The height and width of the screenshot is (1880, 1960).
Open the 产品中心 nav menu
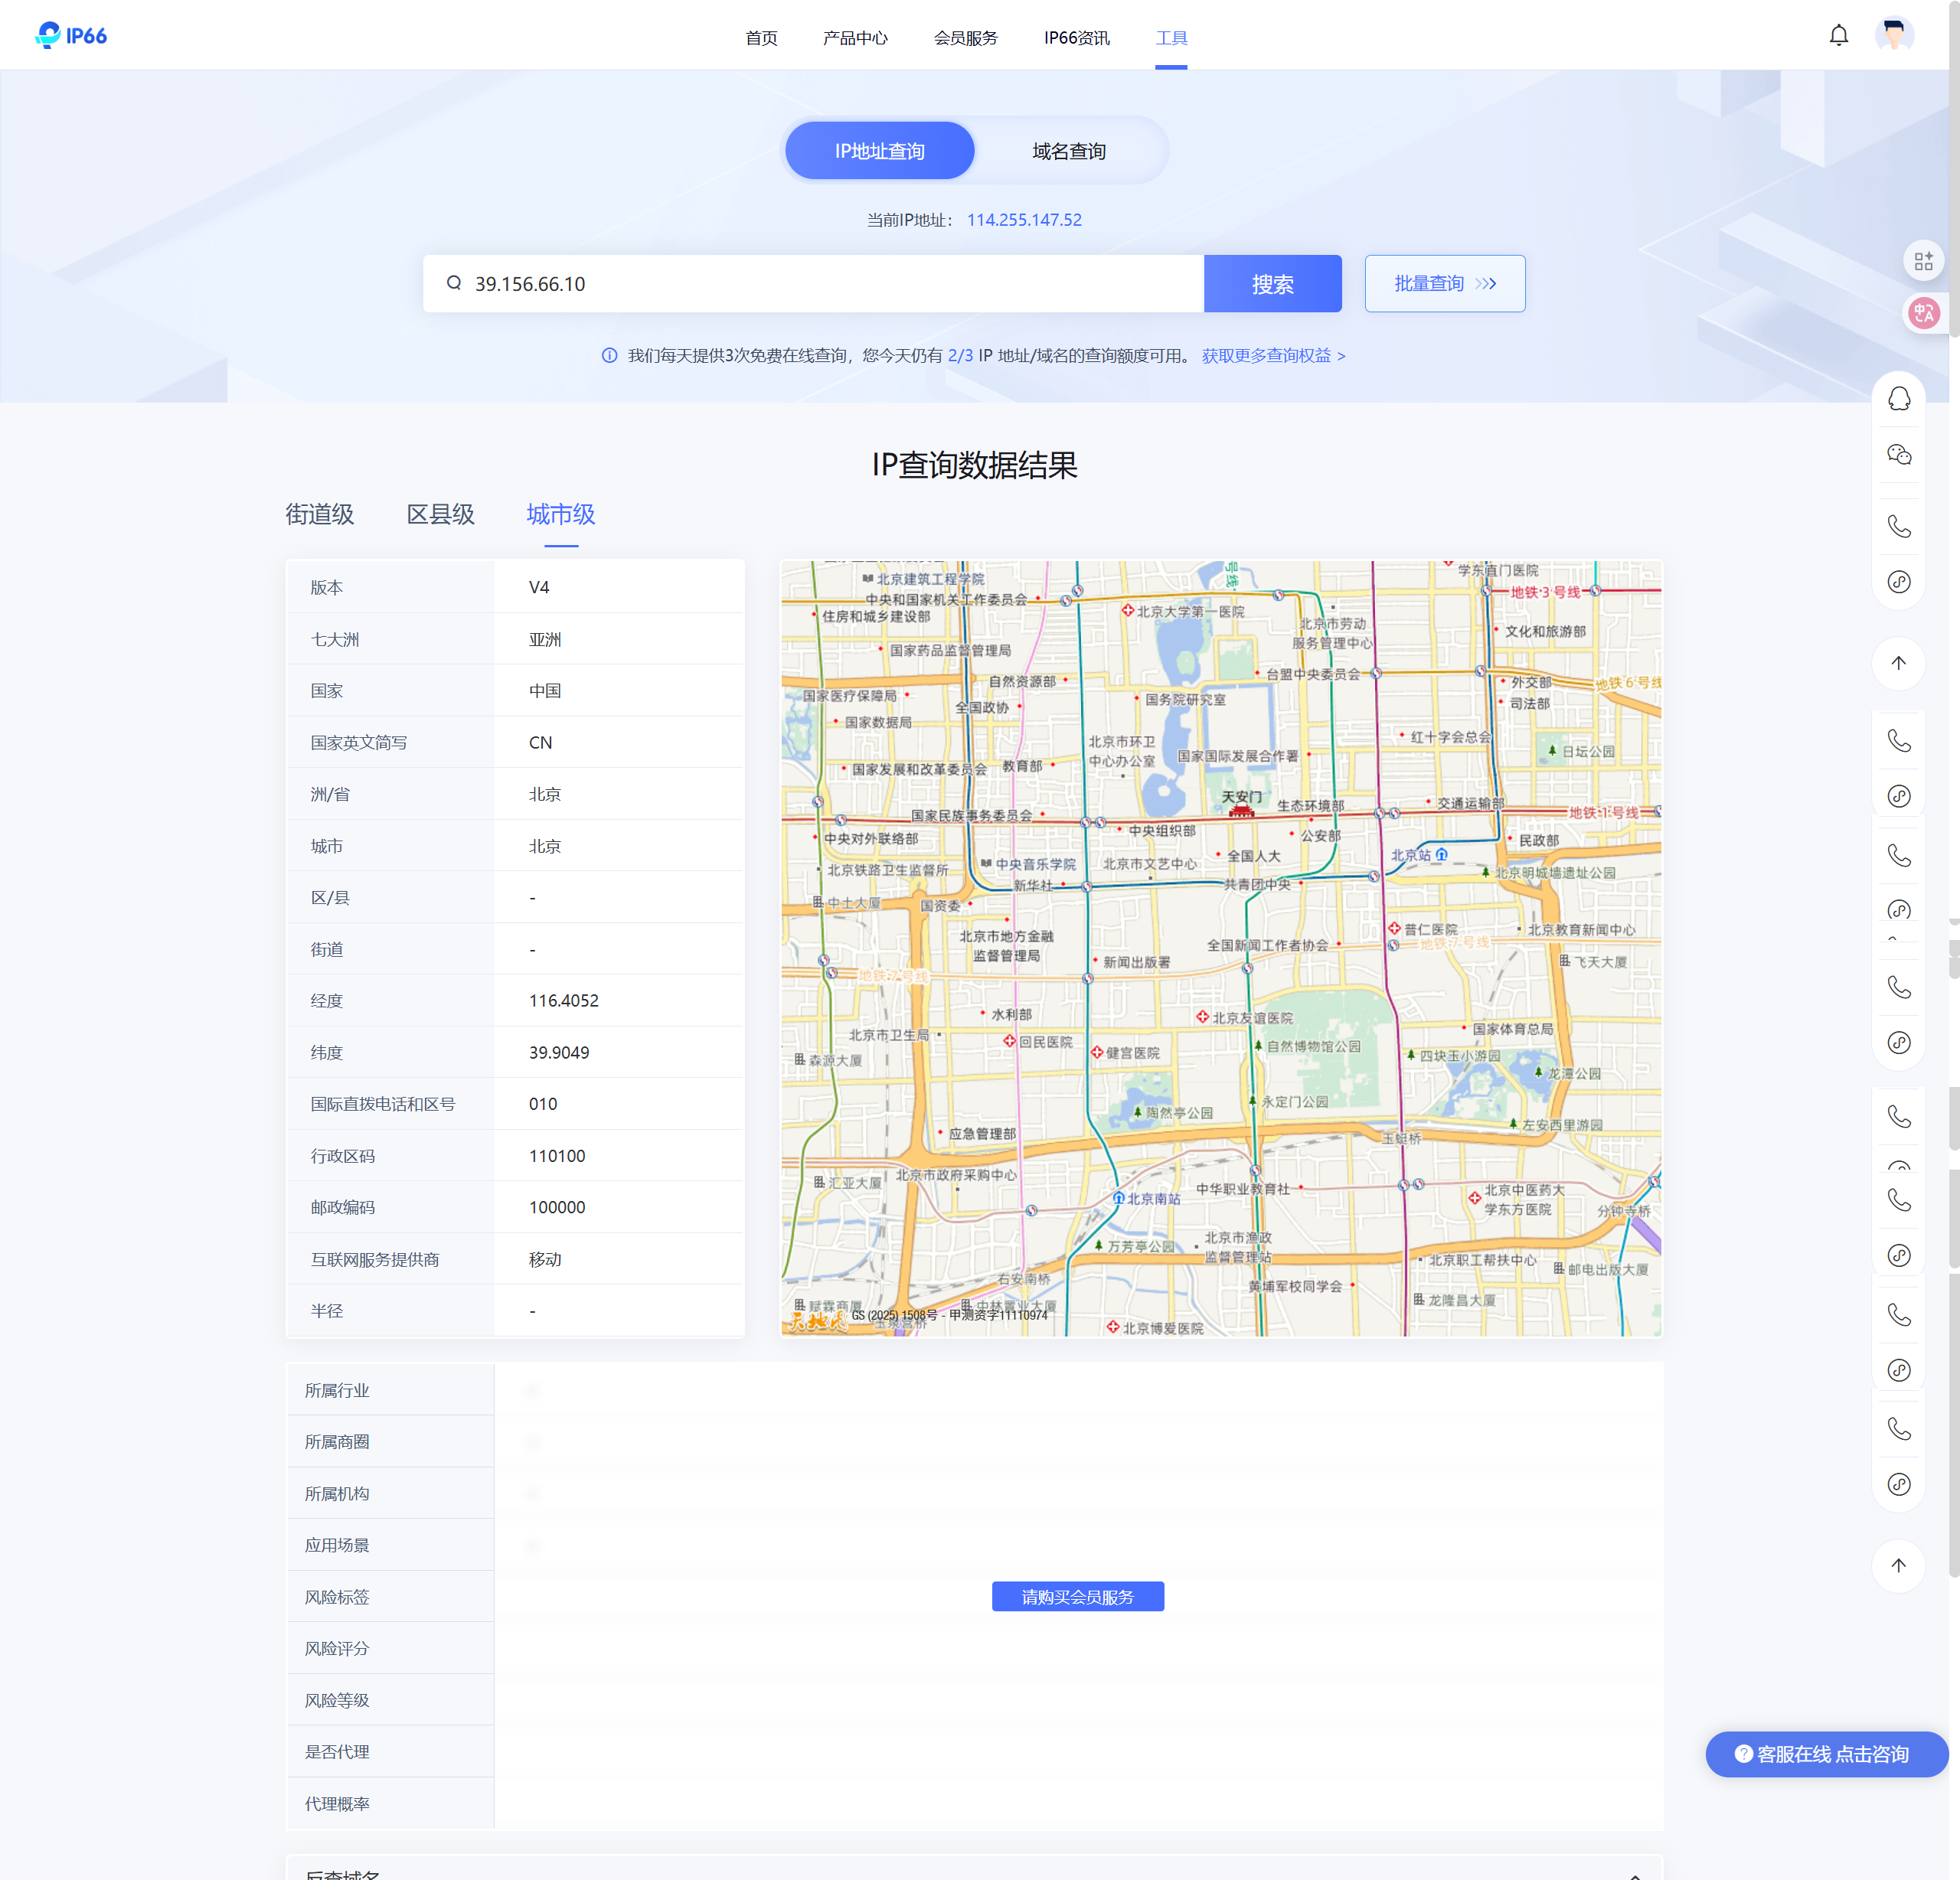[855, 38]
